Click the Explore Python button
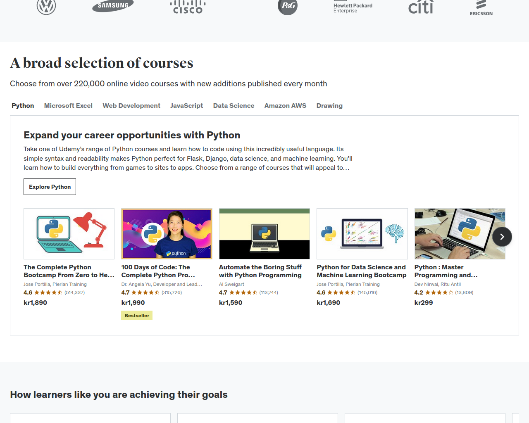529x423 pixels. pyautogui.click(x=50, y=187)
